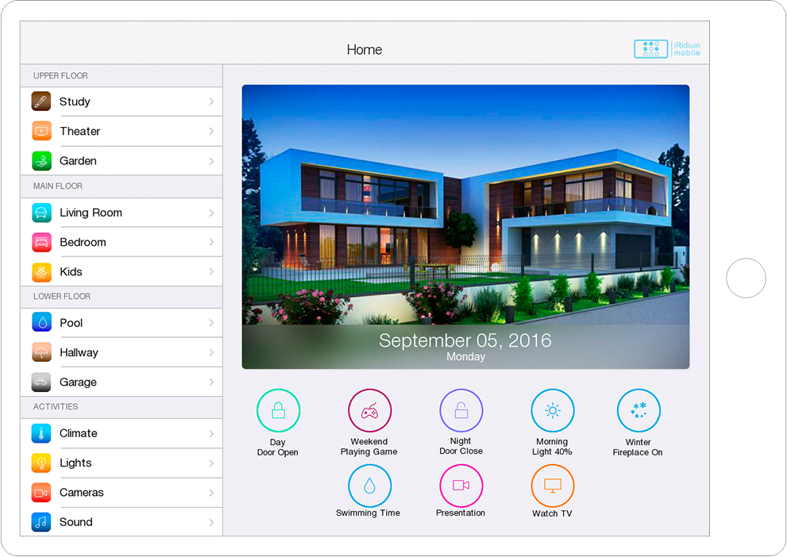Turn on the Winter Fireplace scene
Screen dimensions: 787x557
point(638,411)
